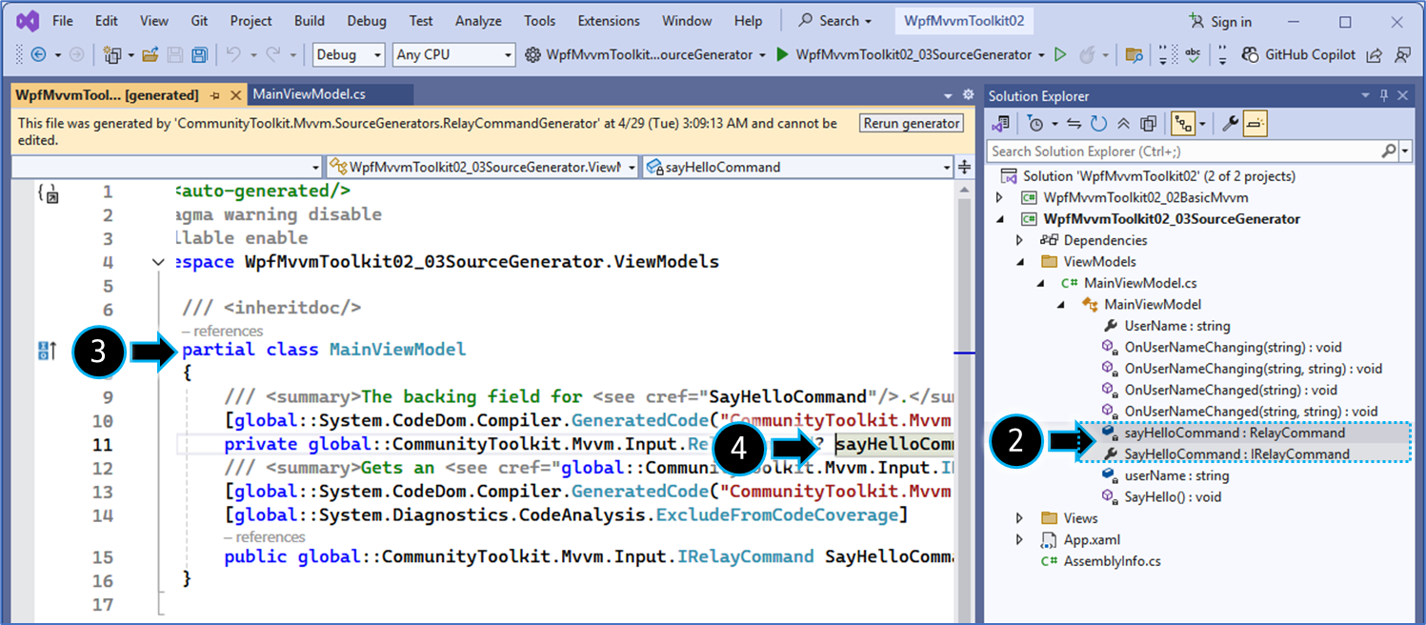Expand the App.xaml node

[1020, 540]
